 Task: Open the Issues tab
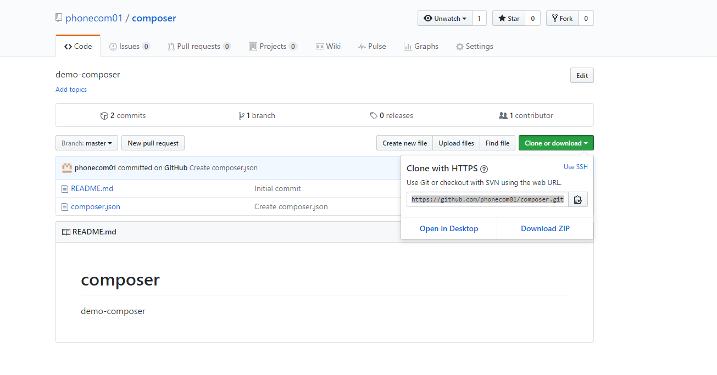[130, 46]
